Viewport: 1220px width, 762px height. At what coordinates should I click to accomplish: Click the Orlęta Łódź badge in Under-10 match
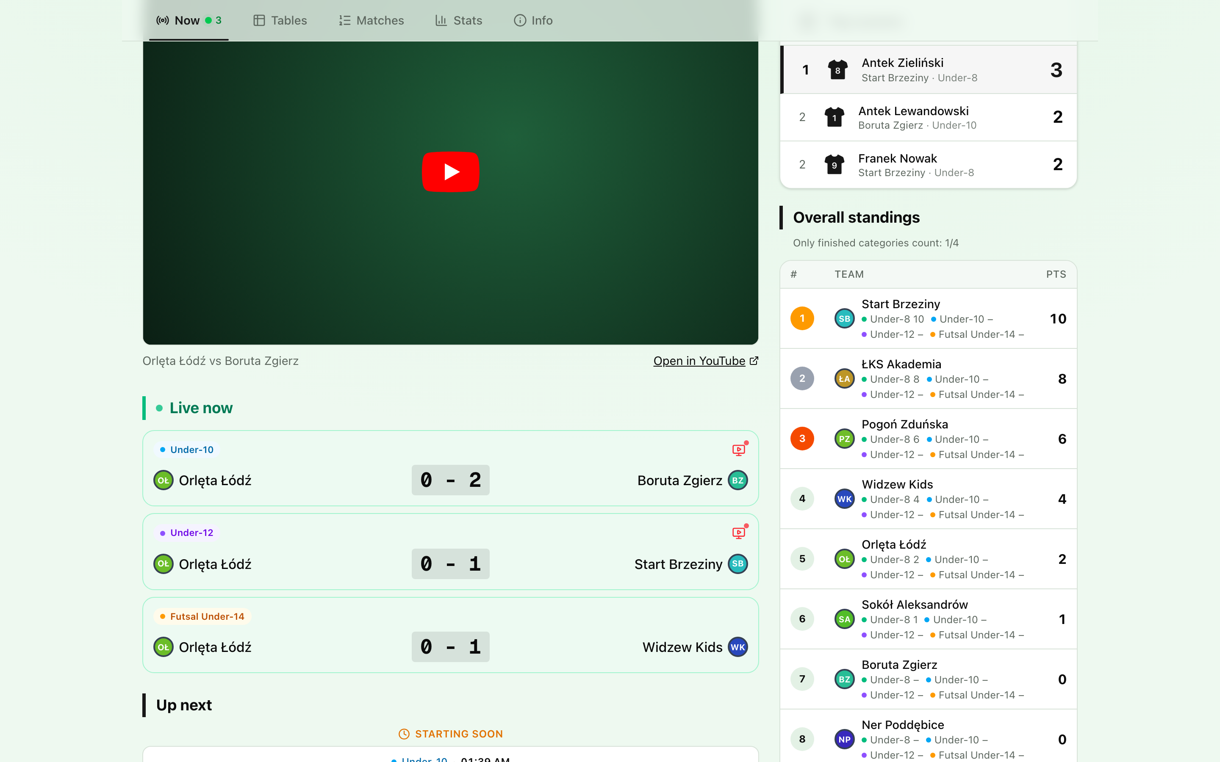click(x=164, y=480)
